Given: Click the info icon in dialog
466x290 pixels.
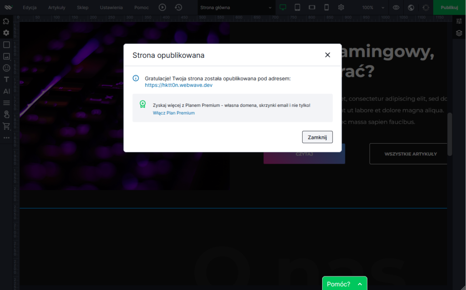Looking at the screenshot, I should [136, 78].
